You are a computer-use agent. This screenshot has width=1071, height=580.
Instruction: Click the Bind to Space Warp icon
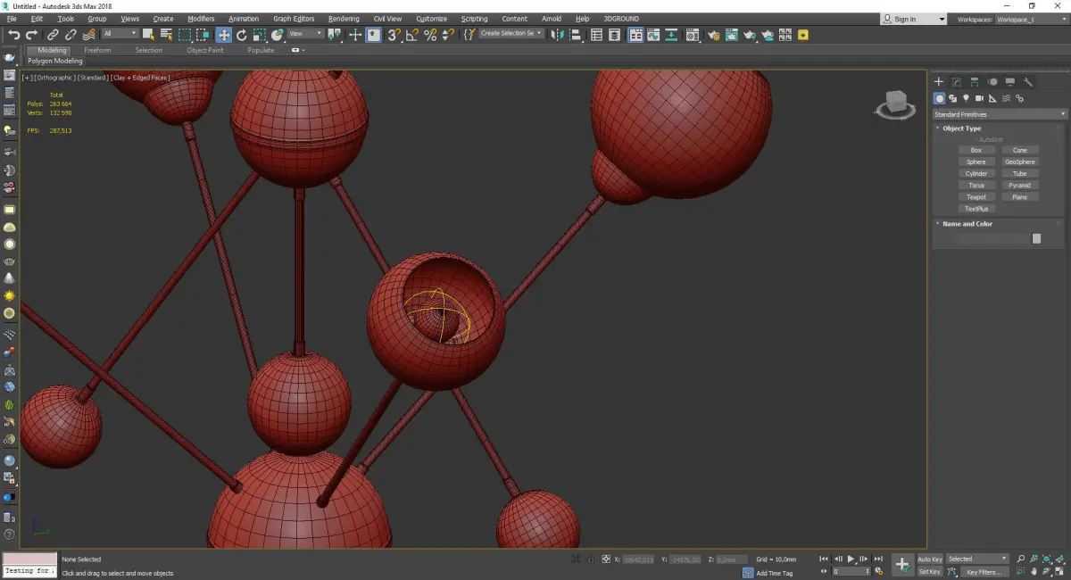click(89, 35)
